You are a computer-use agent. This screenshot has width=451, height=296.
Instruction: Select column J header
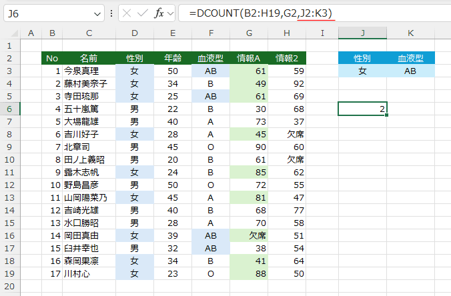pyautogui.click(x=362, y=33)
